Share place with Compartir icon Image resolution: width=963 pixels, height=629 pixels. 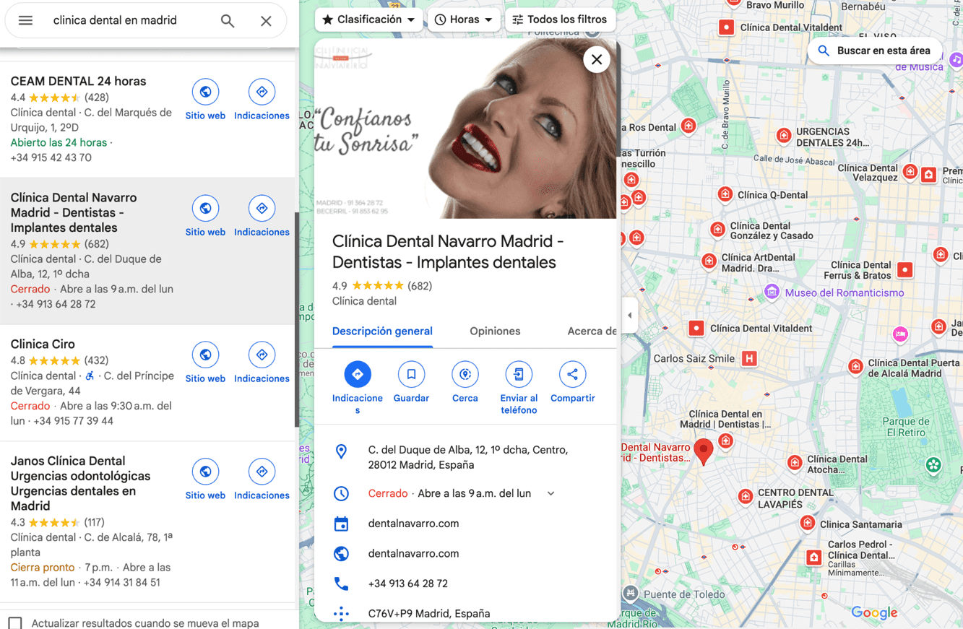(x=572, y=374)
